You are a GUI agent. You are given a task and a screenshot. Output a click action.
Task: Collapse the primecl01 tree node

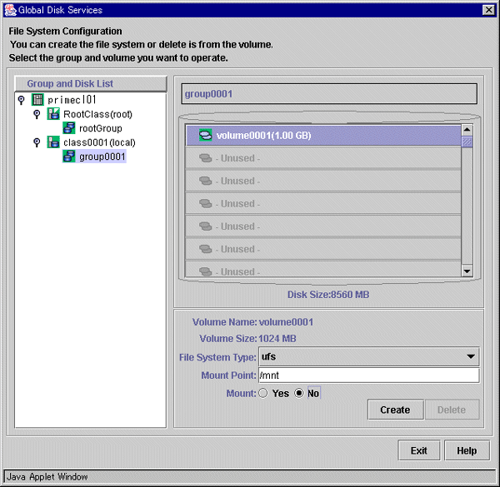click(x=22, y=100)
